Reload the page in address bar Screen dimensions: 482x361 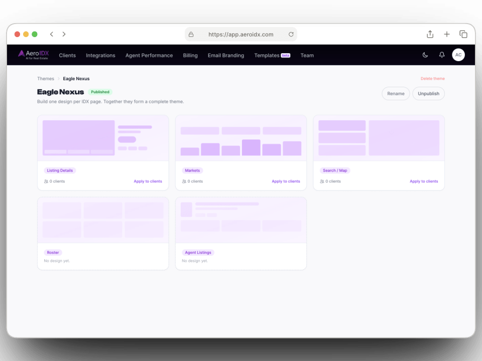(291, 35)
